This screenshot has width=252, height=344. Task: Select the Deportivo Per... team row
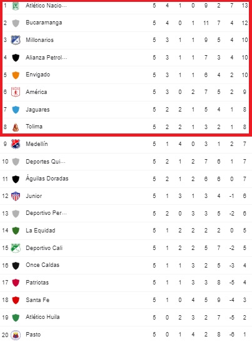tap(126, 213)
